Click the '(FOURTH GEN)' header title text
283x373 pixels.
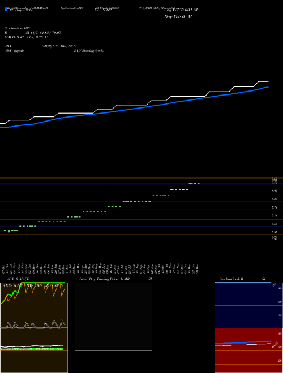coord(149,8)
